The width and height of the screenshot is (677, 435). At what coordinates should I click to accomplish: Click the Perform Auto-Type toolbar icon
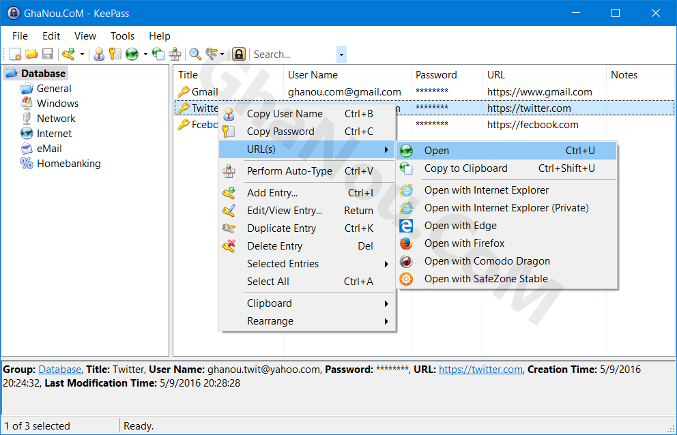click(x=175, y=55)
